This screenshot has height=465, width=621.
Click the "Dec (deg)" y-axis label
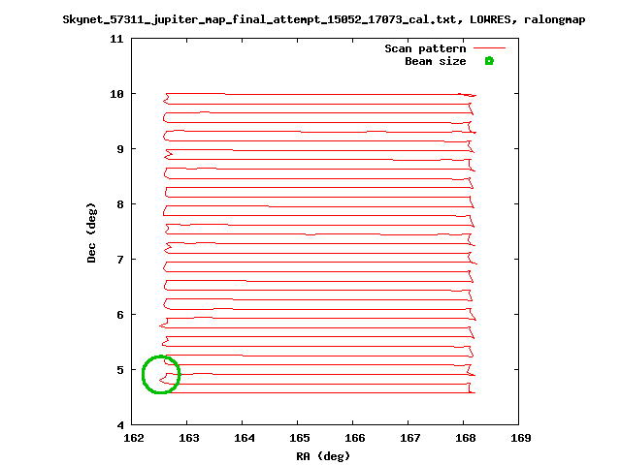click(x=91, y=232)
